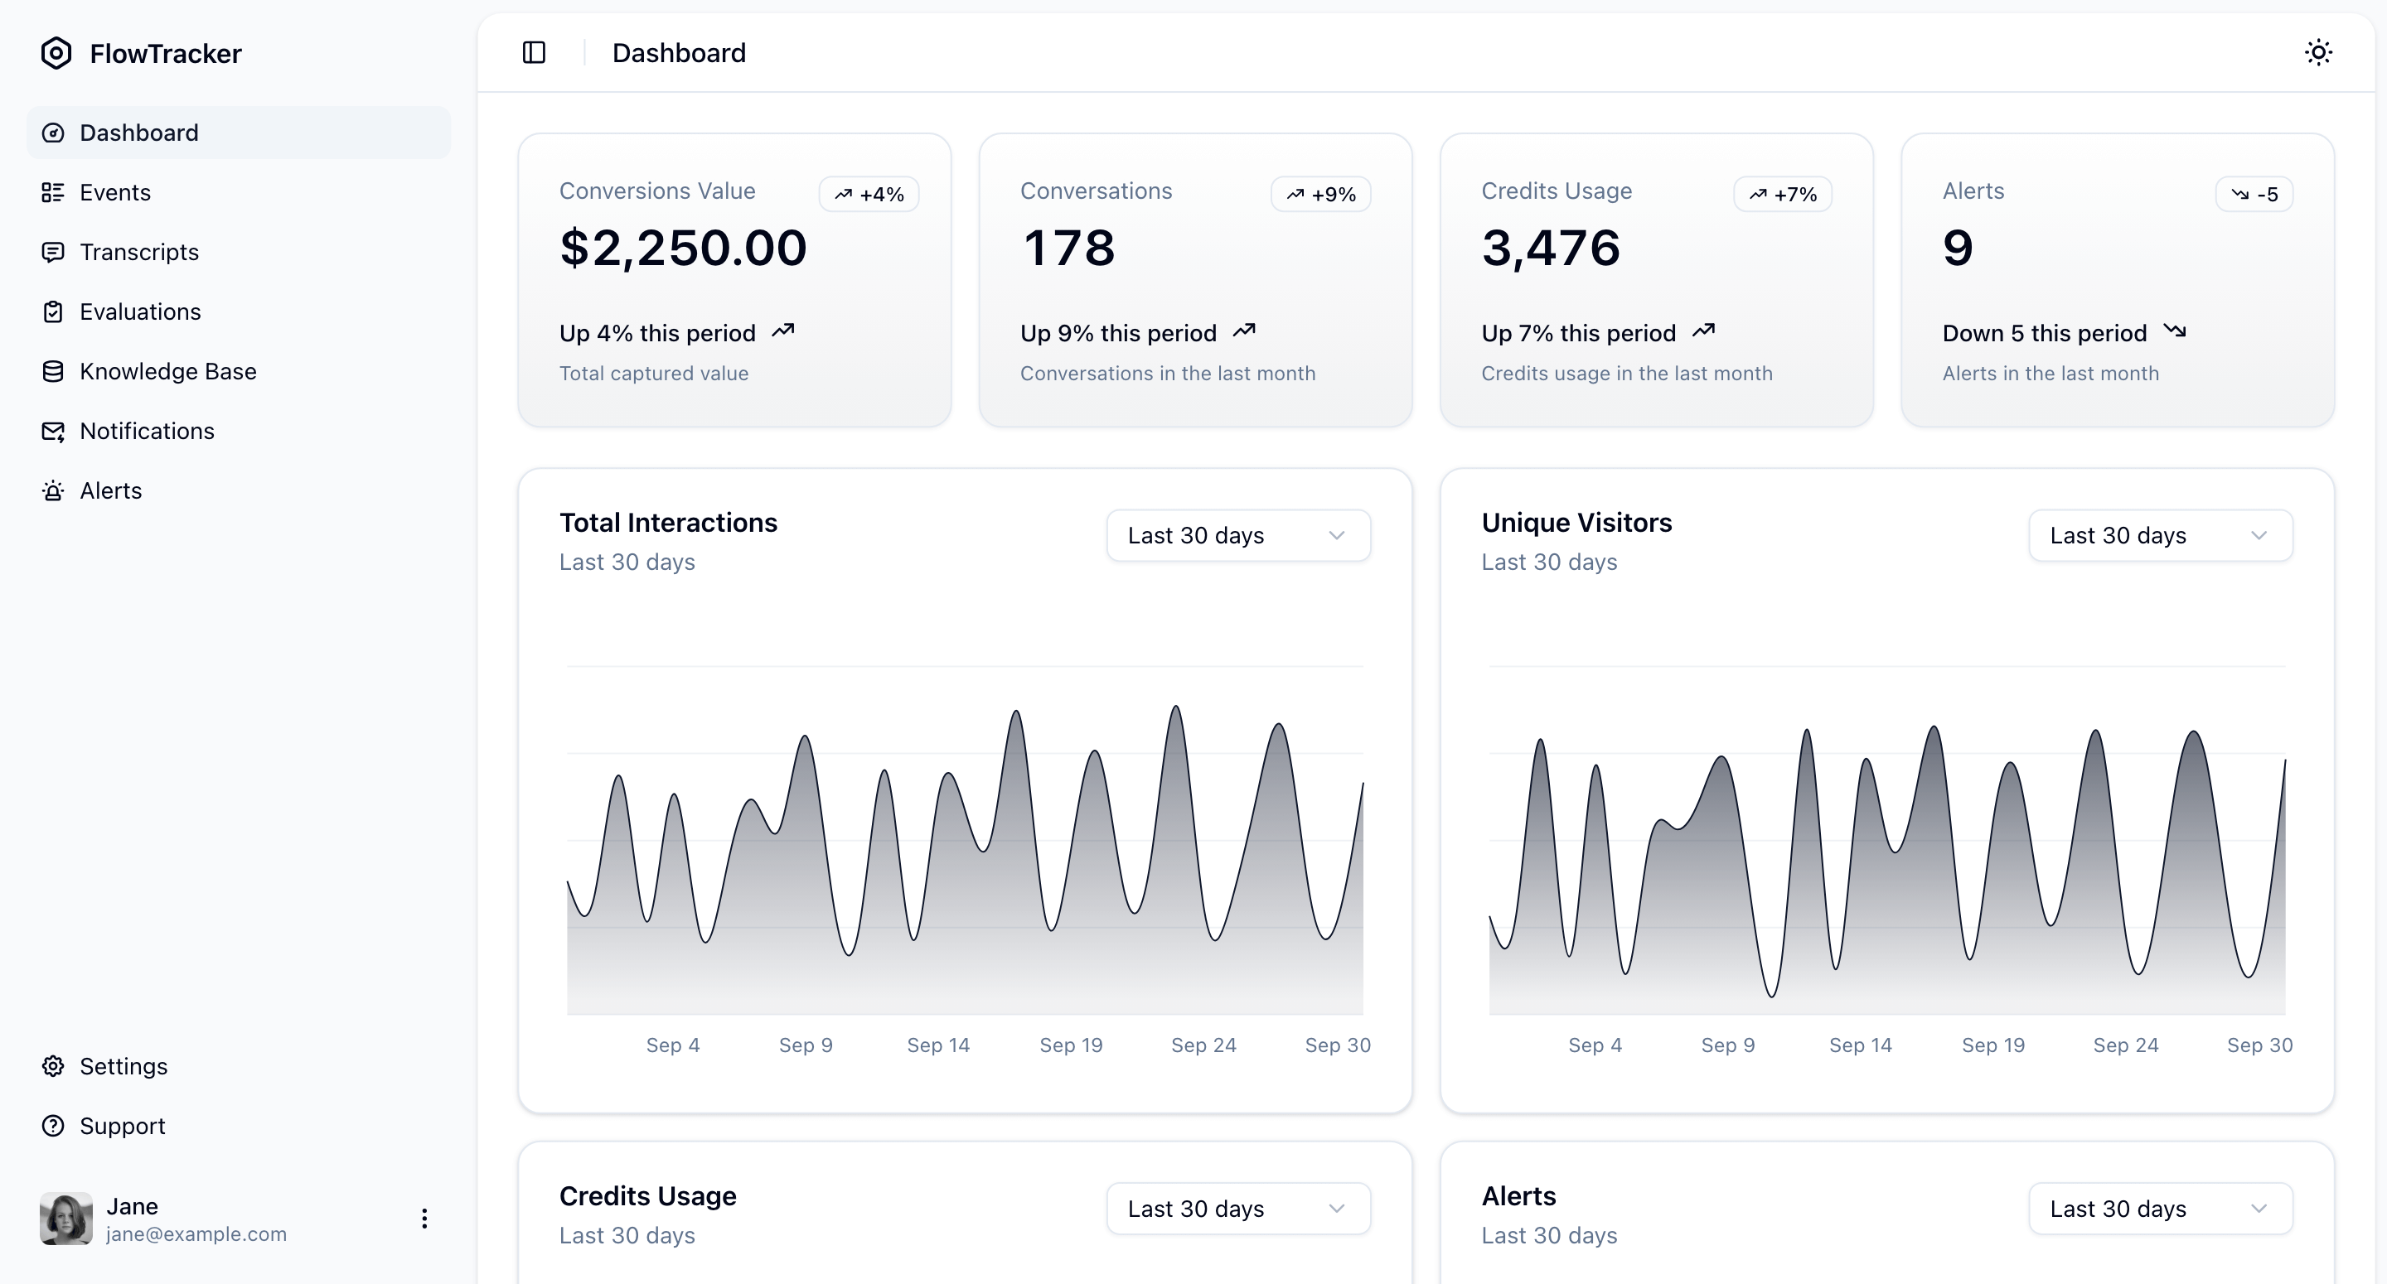The height and width of the screenshot is (1284, 2387).
Task: Select the Dashboard sidebar item
Action: (x=139, y=133)
